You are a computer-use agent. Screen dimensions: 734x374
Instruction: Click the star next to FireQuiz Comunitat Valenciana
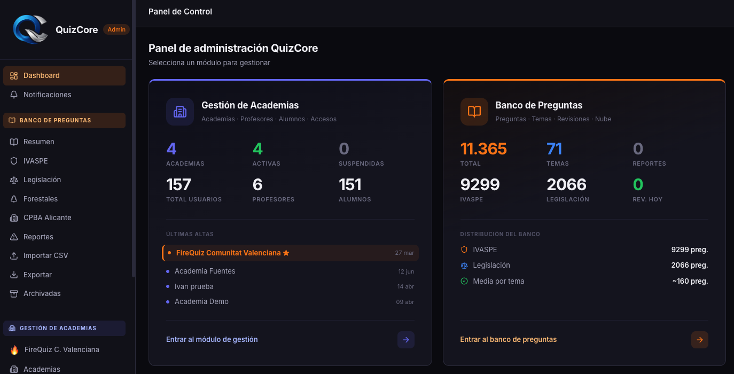[x=286, y=253]
